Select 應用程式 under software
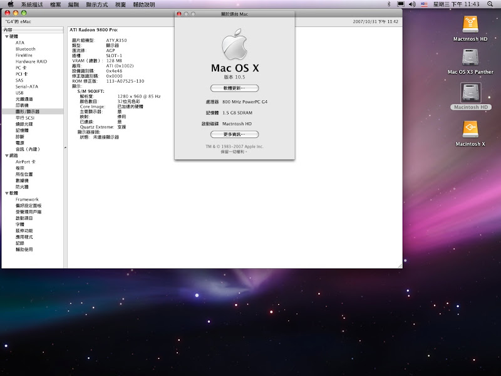 point(24,237)
